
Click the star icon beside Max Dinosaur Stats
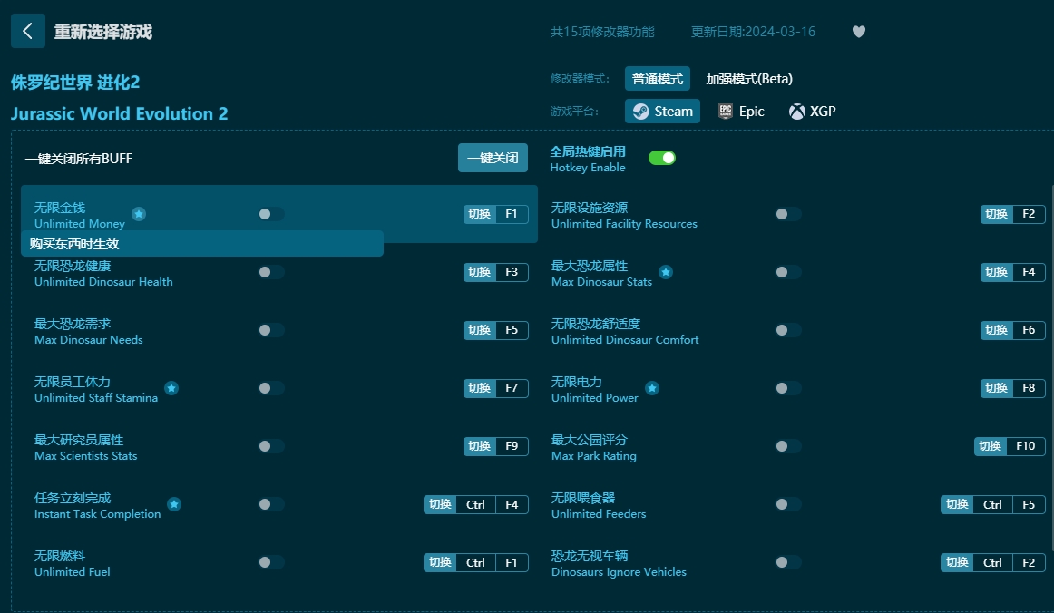coord(667,271)
